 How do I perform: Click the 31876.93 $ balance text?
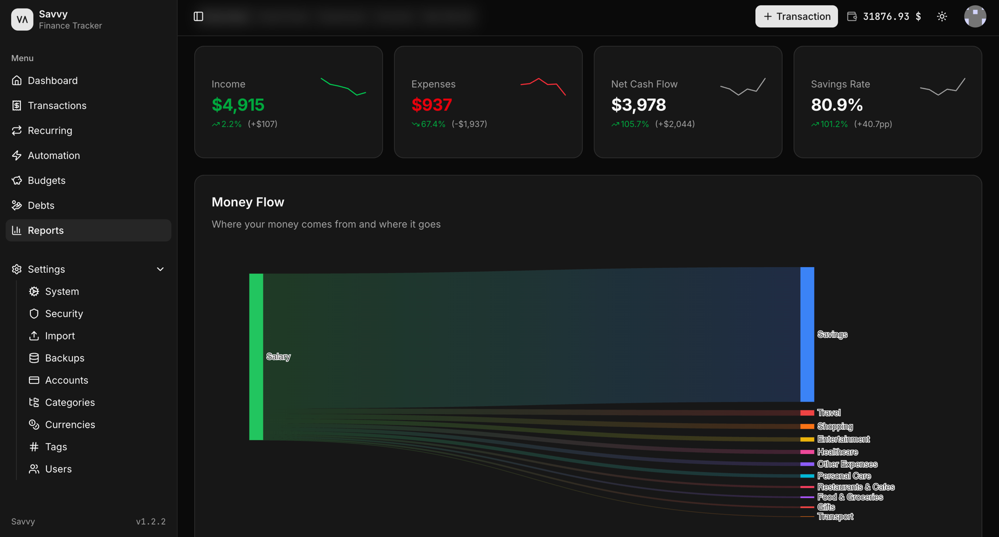coord(892,16)
